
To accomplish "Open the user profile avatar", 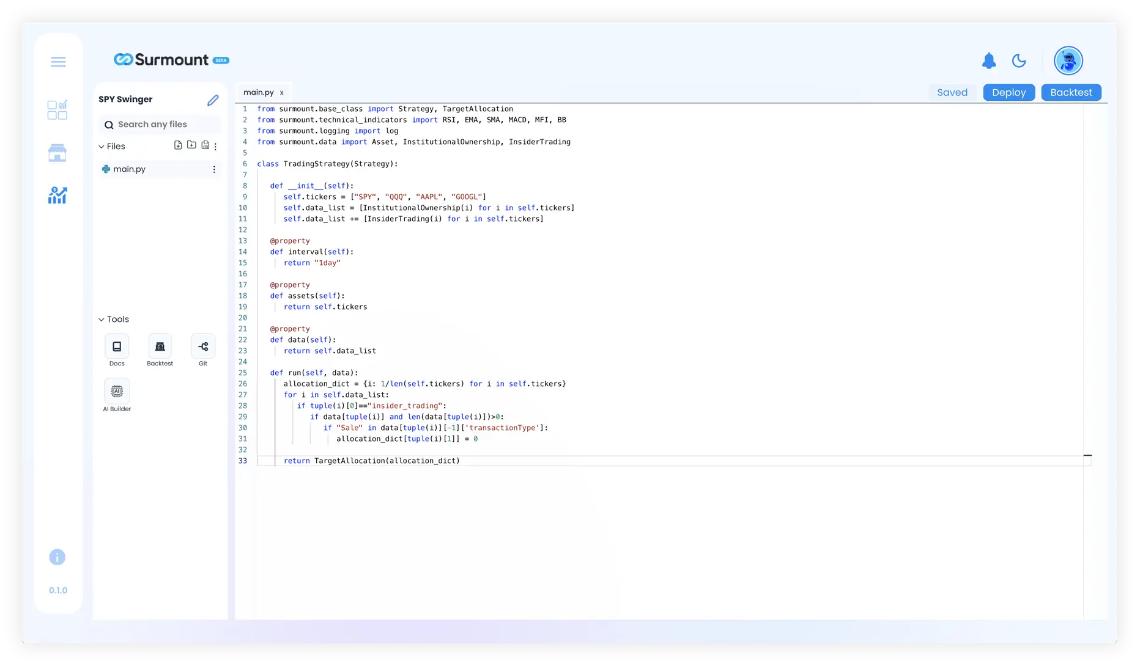I will [x=1068, y=61].
